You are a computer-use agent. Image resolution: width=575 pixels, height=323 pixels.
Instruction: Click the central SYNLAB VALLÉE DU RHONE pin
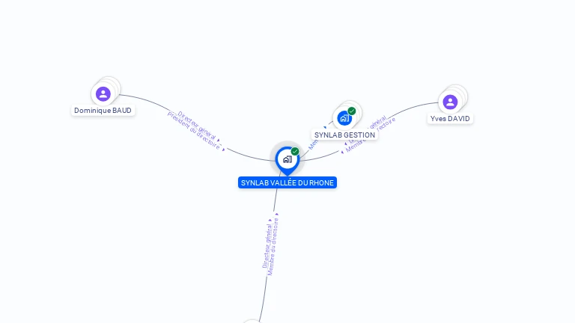click(287, 160)
